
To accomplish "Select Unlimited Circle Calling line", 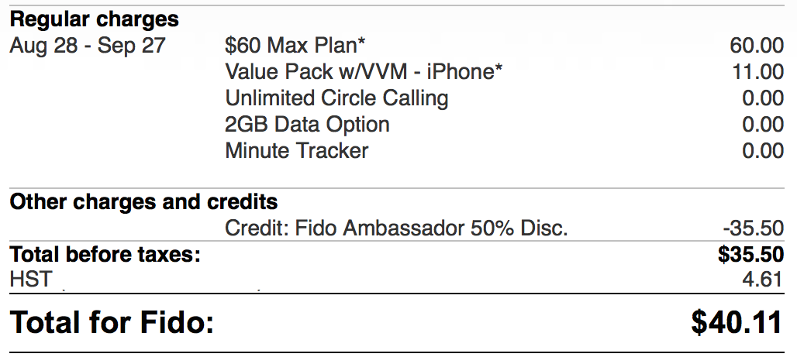I will [x=336, y=98].
